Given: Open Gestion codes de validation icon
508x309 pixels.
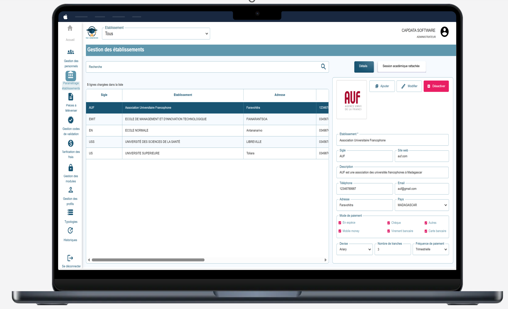Looking at the screenshot, I should [x=71, y=120].
